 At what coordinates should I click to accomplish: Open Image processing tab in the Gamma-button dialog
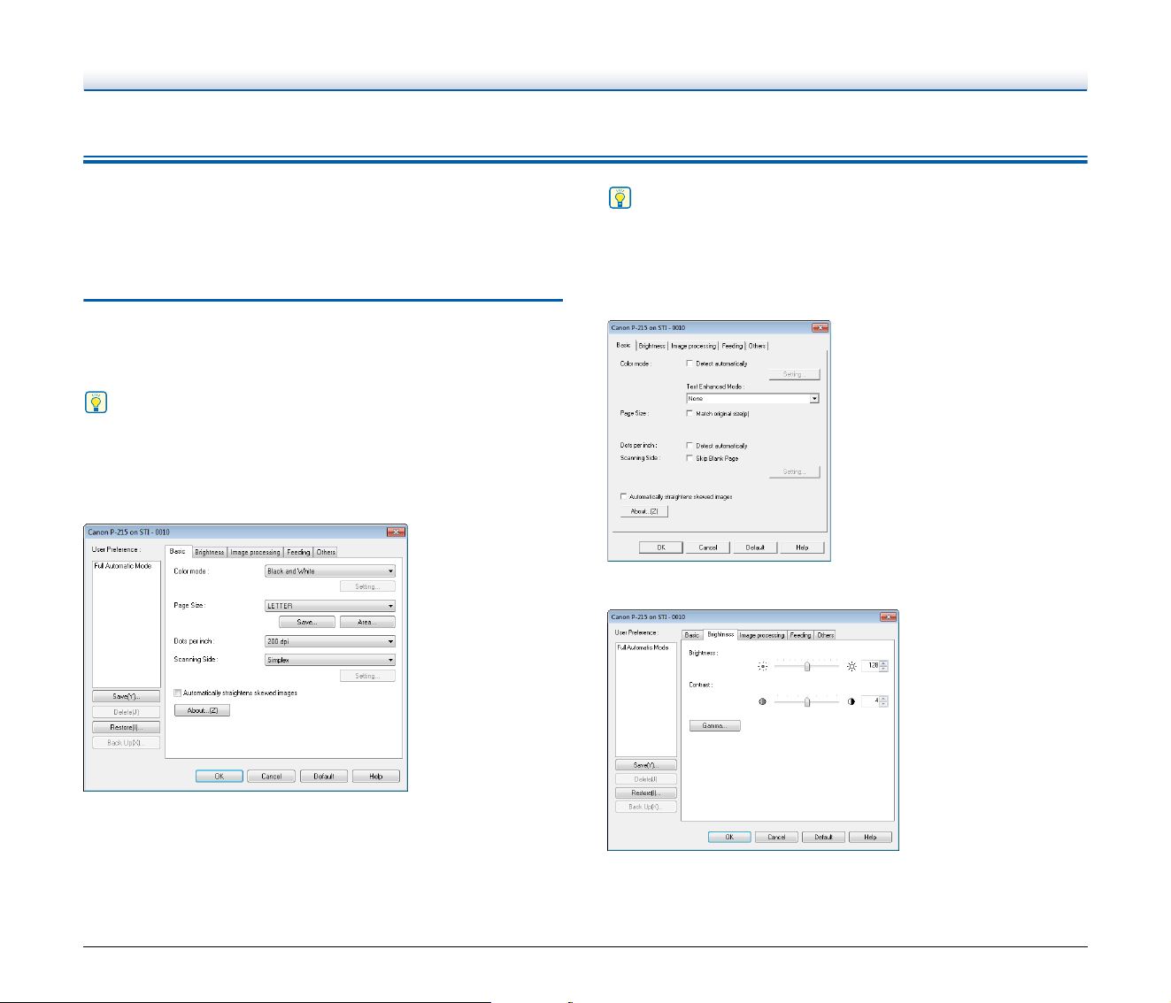[762, 635]
